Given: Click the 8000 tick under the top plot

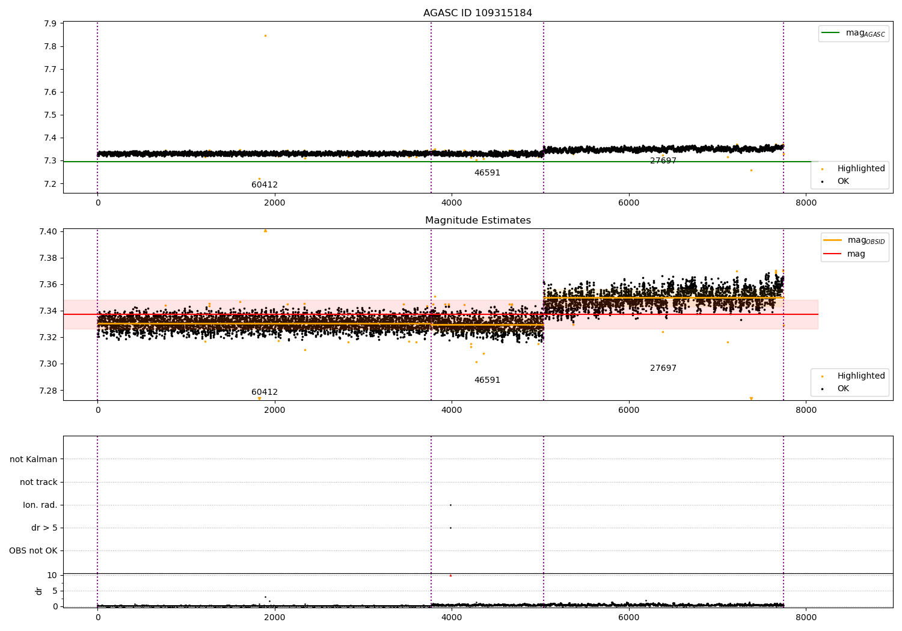Looking at the screenshot, I should (806, 203).
